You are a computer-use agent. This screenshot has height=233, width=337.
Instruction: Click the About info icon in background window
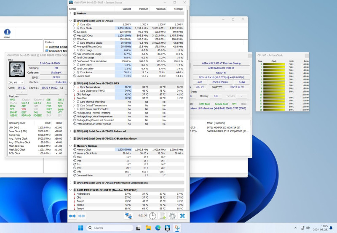[x=7, y=33]
